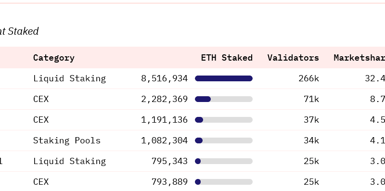Select CEX category in the 2,282,369 row
The image size is (385, 191).
[41, 99]
